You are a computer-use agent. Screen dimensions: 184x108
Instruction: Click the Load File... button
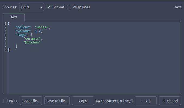31,101
